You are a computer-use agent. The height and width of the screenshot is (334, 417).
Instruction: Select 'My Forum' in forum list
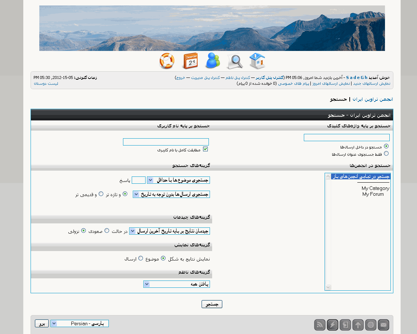pos(373,194)
